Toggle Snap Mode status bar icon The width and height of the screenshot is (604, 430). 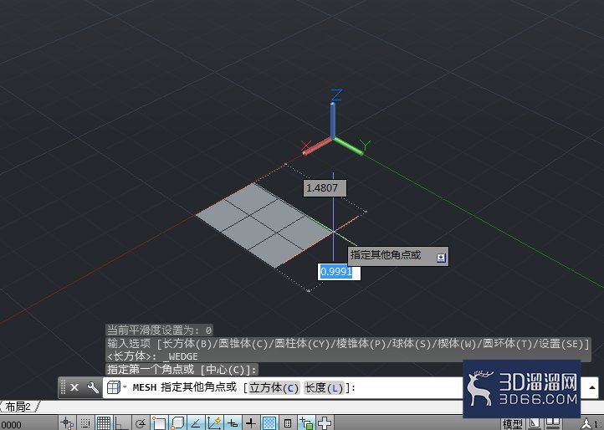coord(85,423)
